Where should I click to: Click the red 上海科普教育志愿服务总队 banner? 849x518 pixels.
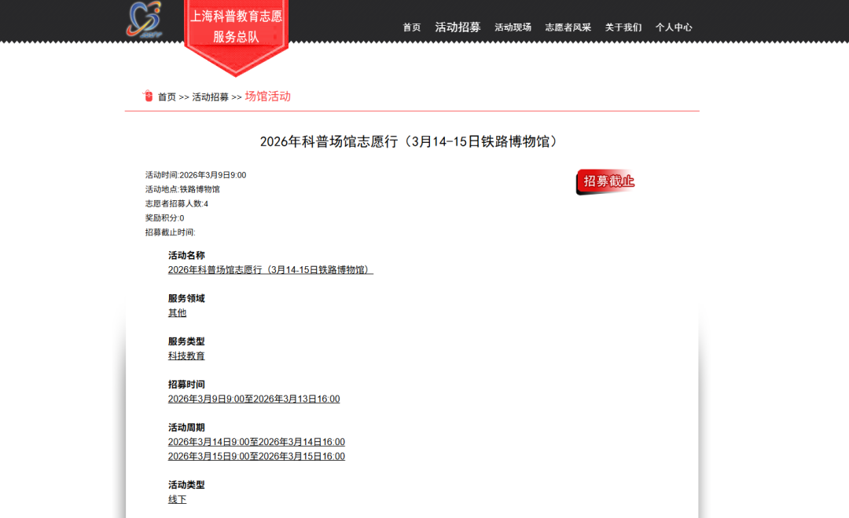point(236,27)
